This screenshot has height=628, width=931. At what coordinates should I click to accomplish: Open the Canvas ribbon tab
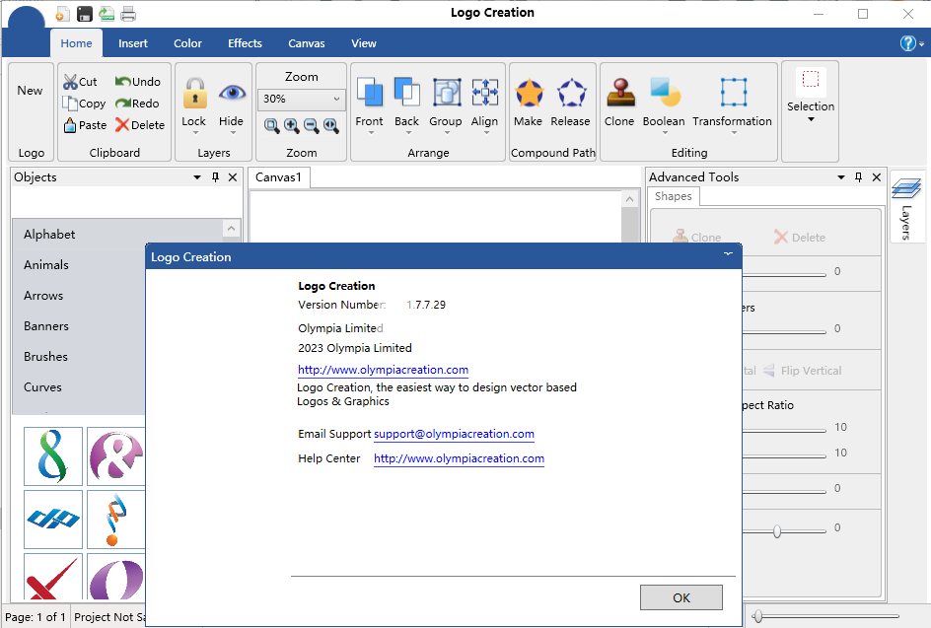(307, 43)
